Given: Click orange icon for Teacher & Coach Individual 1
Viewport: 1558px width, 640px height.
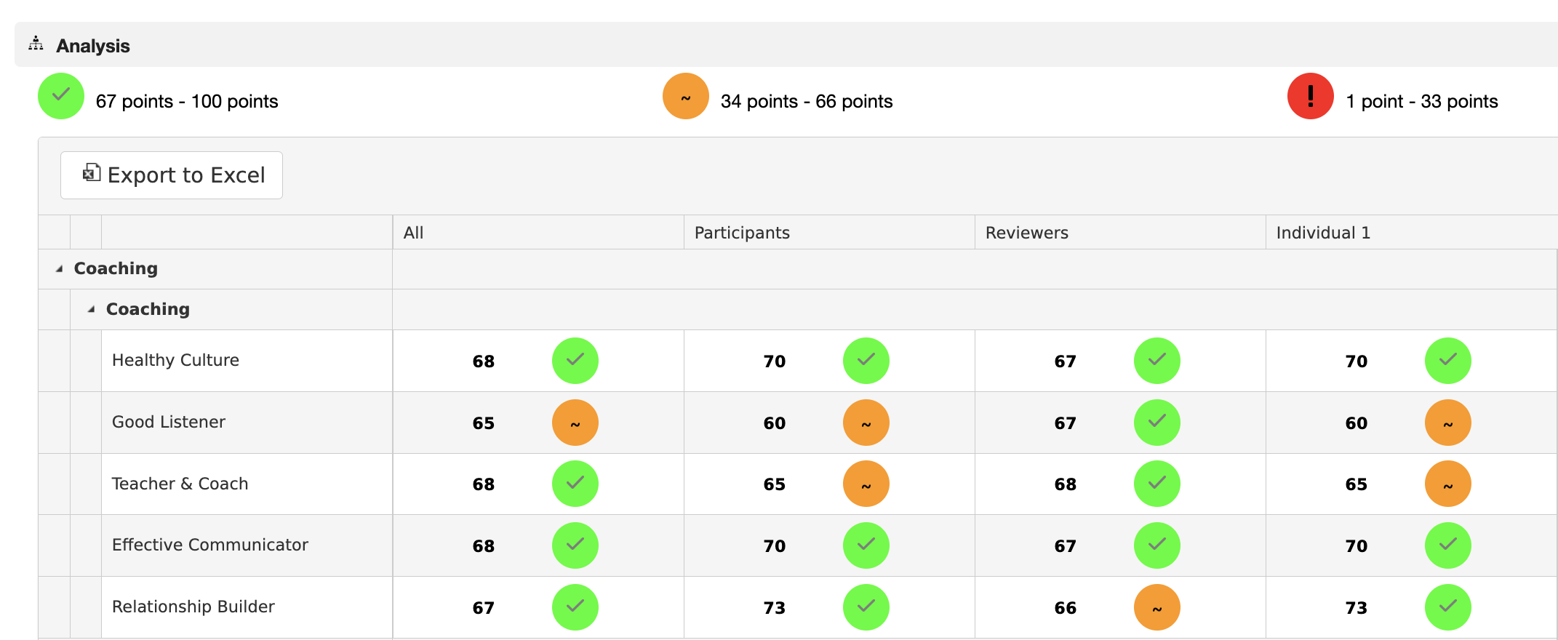Looking at the screenshot, I should point(1448,484).
